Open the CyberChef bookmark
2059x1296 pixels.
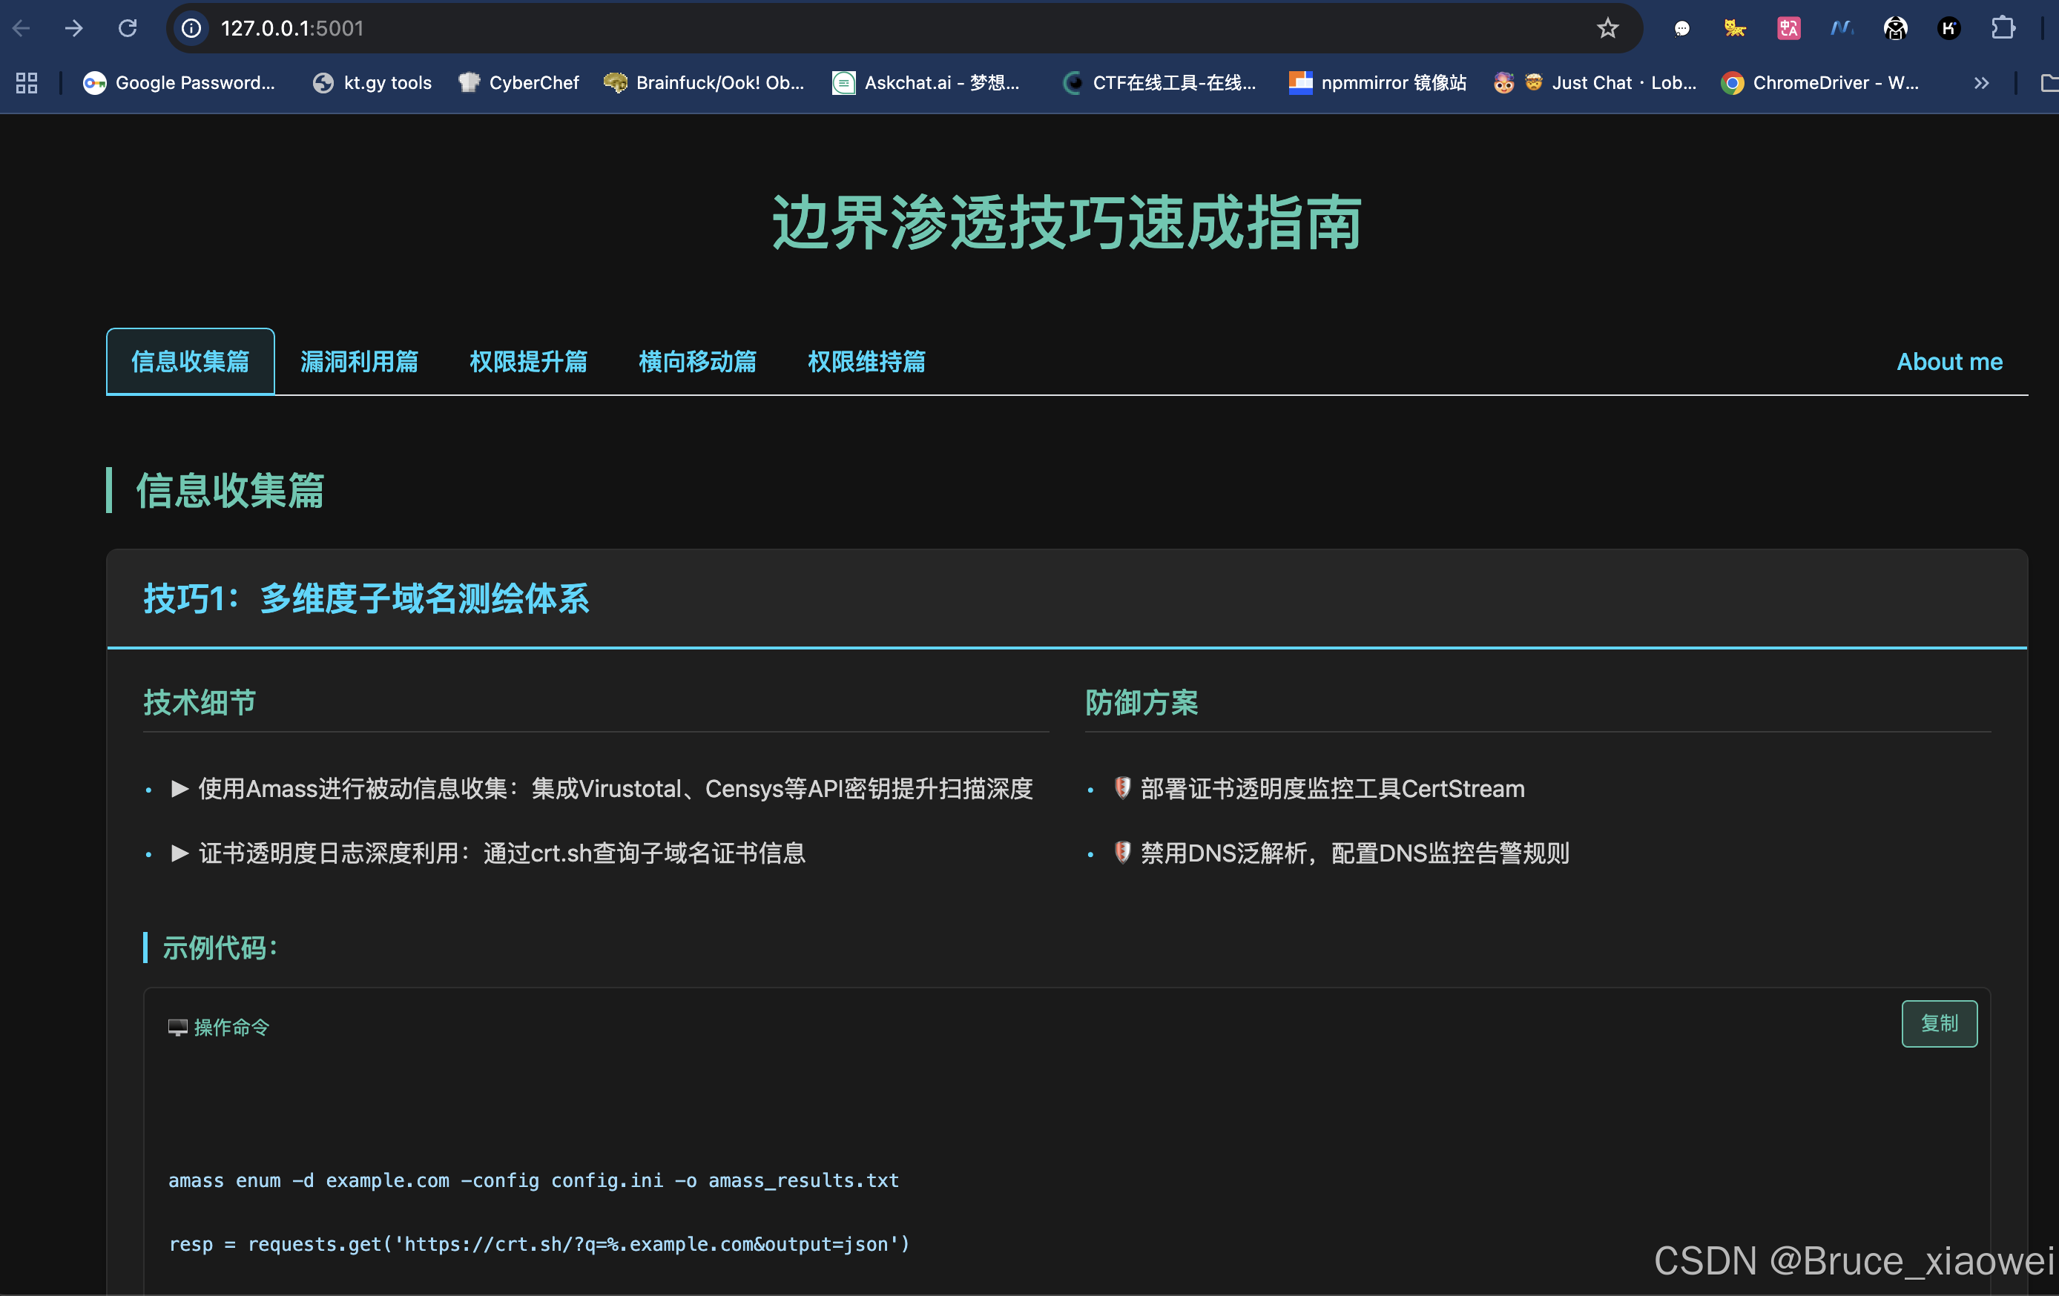pyautogui.click(x=519, y=83)
